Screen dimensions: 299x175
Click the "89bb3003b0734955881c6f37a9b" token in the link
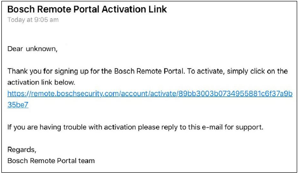pos(236,94)
